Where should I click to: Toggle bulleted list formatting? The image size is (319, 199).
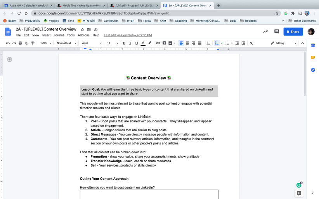227,43
